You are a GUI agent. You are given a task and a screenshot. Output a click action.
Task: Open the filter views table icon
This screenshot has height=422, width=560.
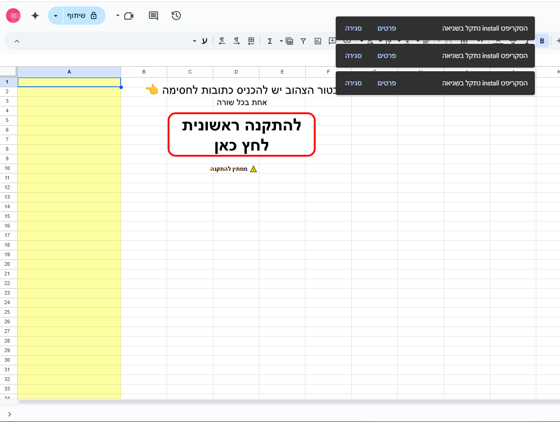tap(290, 41)
